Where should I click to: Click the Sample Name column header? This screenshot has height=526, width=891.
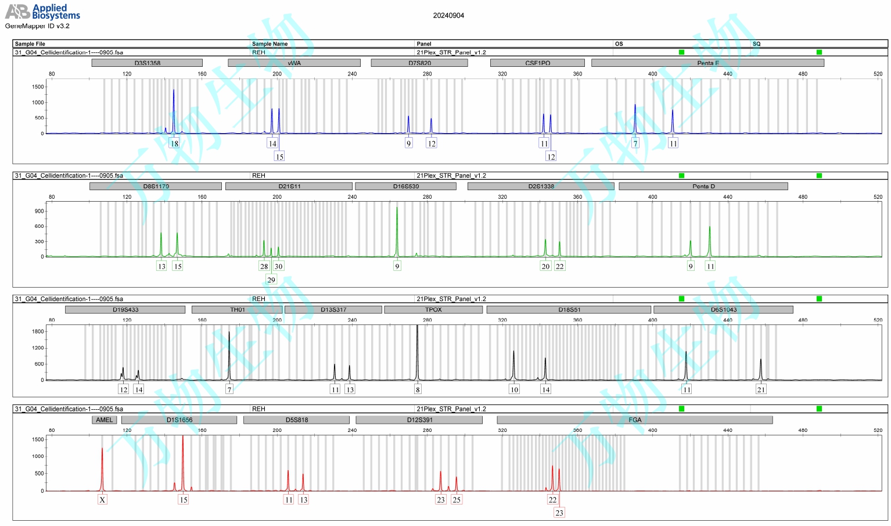click(x=270, y=44)
